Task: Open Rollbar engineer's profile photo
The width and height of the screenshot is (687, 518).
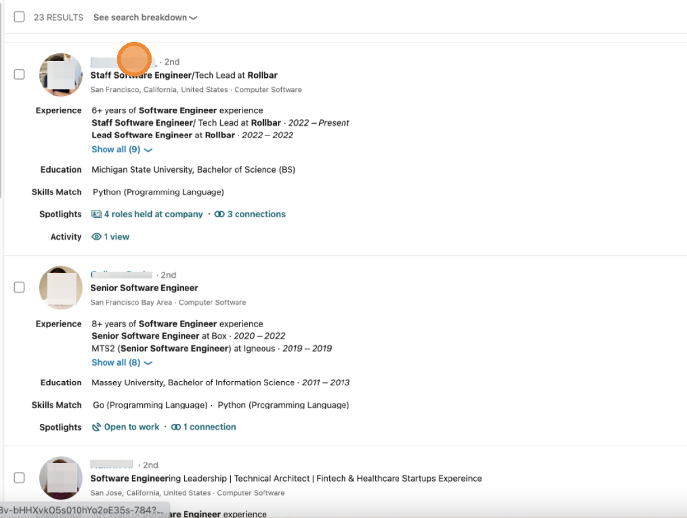Action: pos(61,75)
